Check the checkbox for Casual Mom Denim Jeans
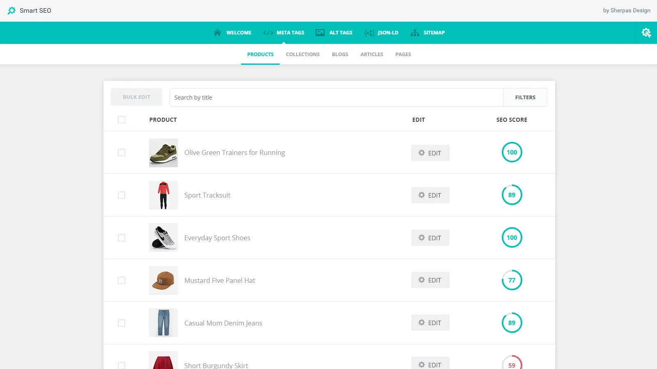Viewport: 657px width, 369px height. [122, 323]
